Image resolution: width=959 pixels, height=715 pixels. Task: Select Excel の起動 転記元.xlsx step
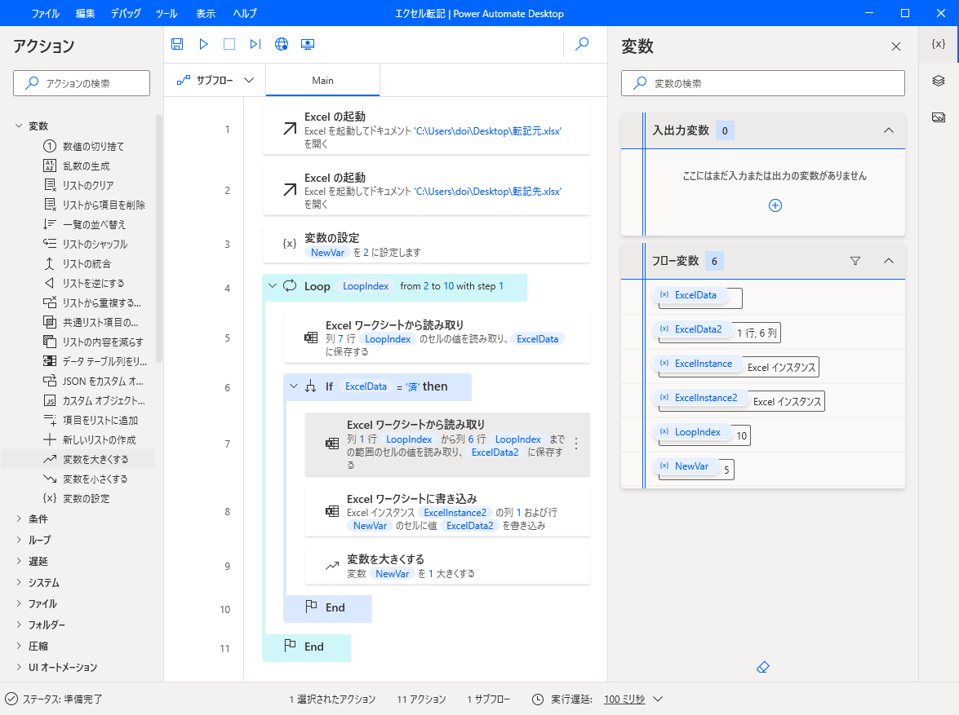[x=426, y=129]
